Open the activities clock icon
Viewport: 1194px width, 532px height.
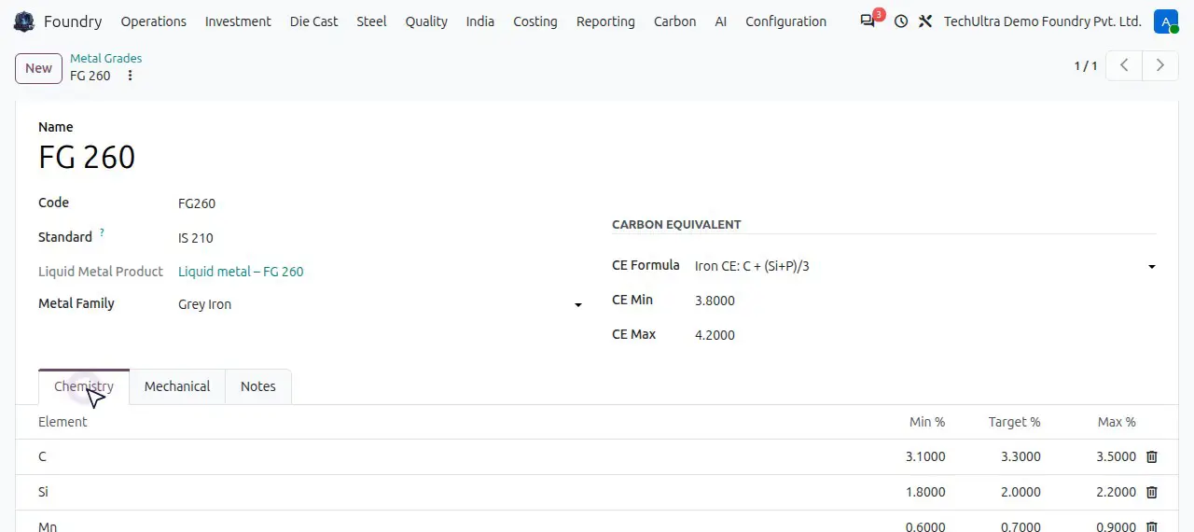pos(900,21)
